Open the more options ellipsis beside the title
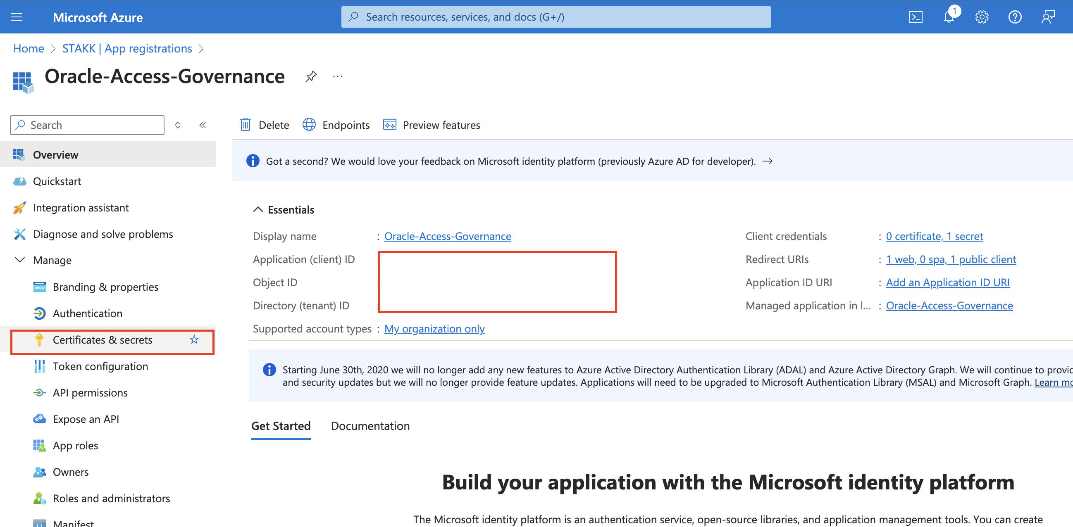This screenshot has width=1073, height=527. (337, 76)
